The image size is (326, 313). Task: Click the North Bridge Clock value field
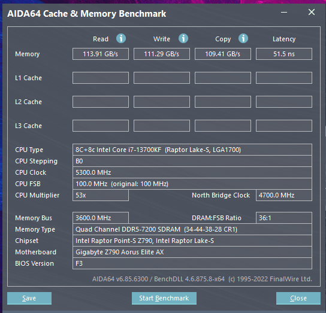tap(284, 195)
